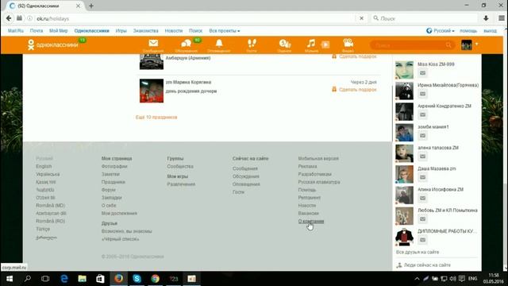Expand the profile avatar dropdown arrow
This screenshot has width=508, height=286.
click(477, 44)
